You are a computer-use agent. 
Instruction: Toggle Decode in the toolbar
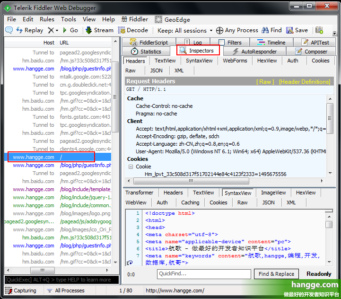click(133, 30)
